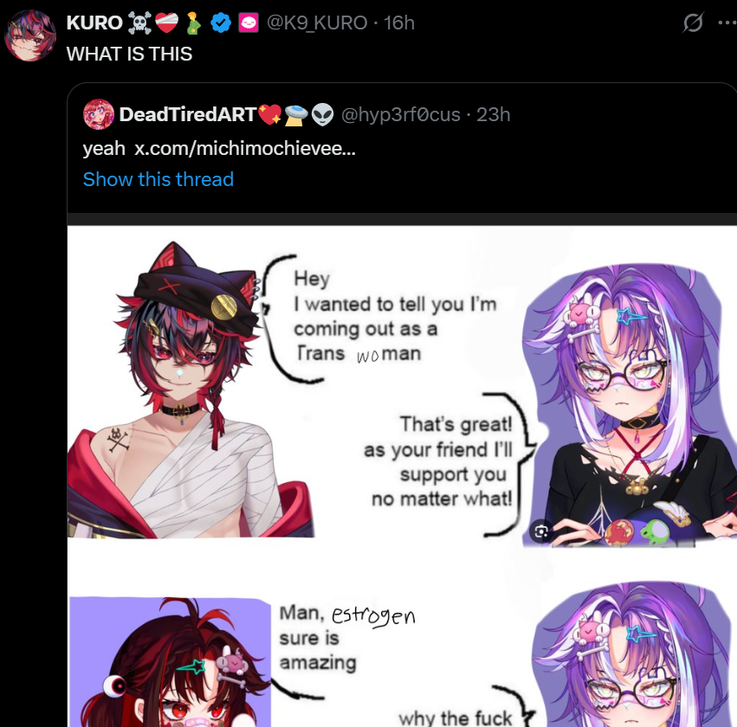
Task: Open the 16h timestamp link
Action: pos(399,23)
